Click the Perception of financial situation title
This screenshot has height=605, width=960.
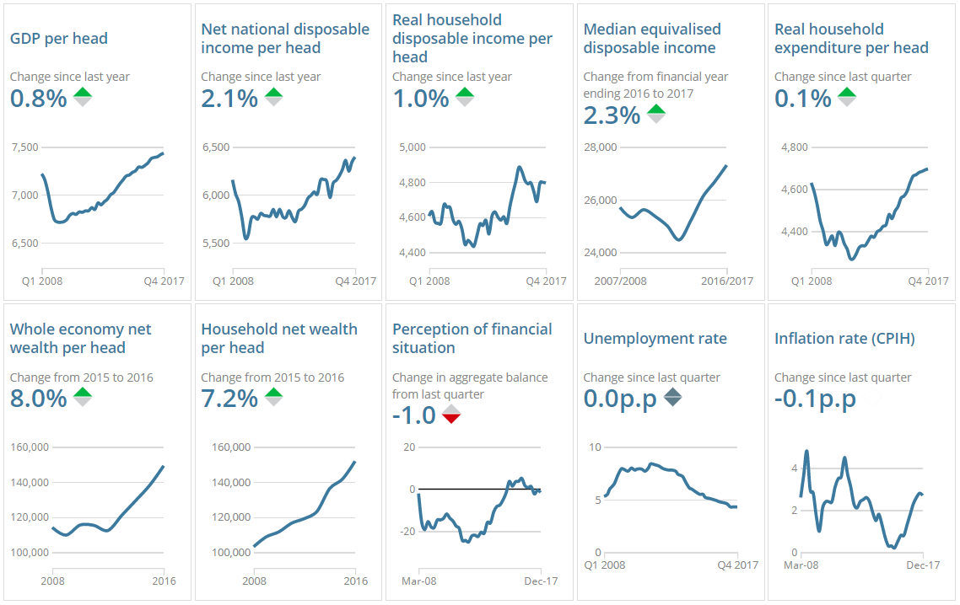[x=472, y=339]
